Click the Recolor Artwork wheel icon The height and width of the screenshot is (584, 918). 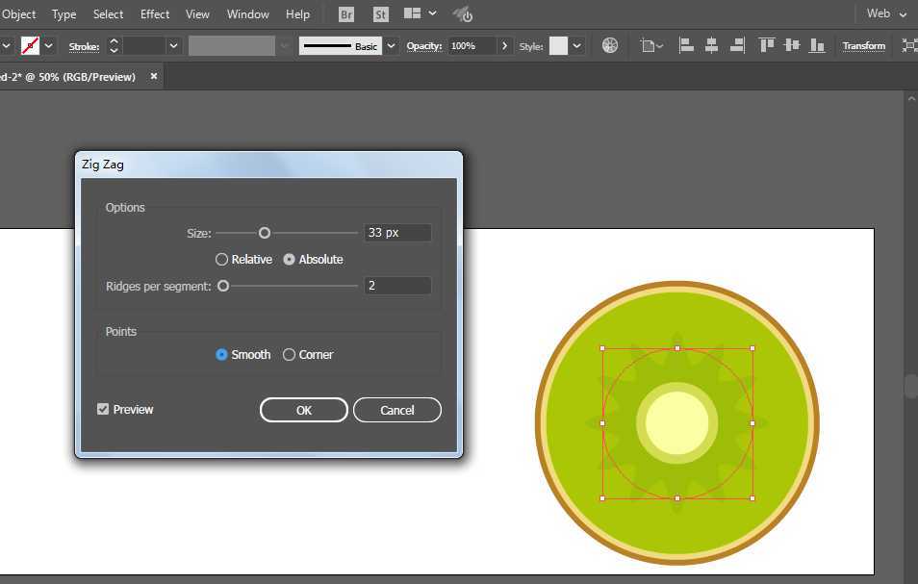point(610,45)
